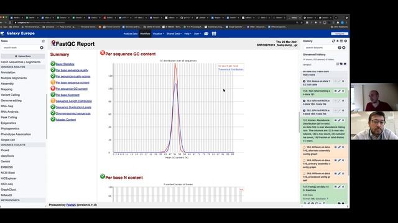Open the view all histories columns icon
This screenshot has width=398, height=223.
(x=341, y=41)
